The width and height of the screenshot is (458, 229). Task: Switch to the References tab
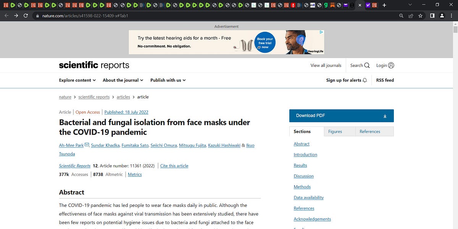[369, 131]
